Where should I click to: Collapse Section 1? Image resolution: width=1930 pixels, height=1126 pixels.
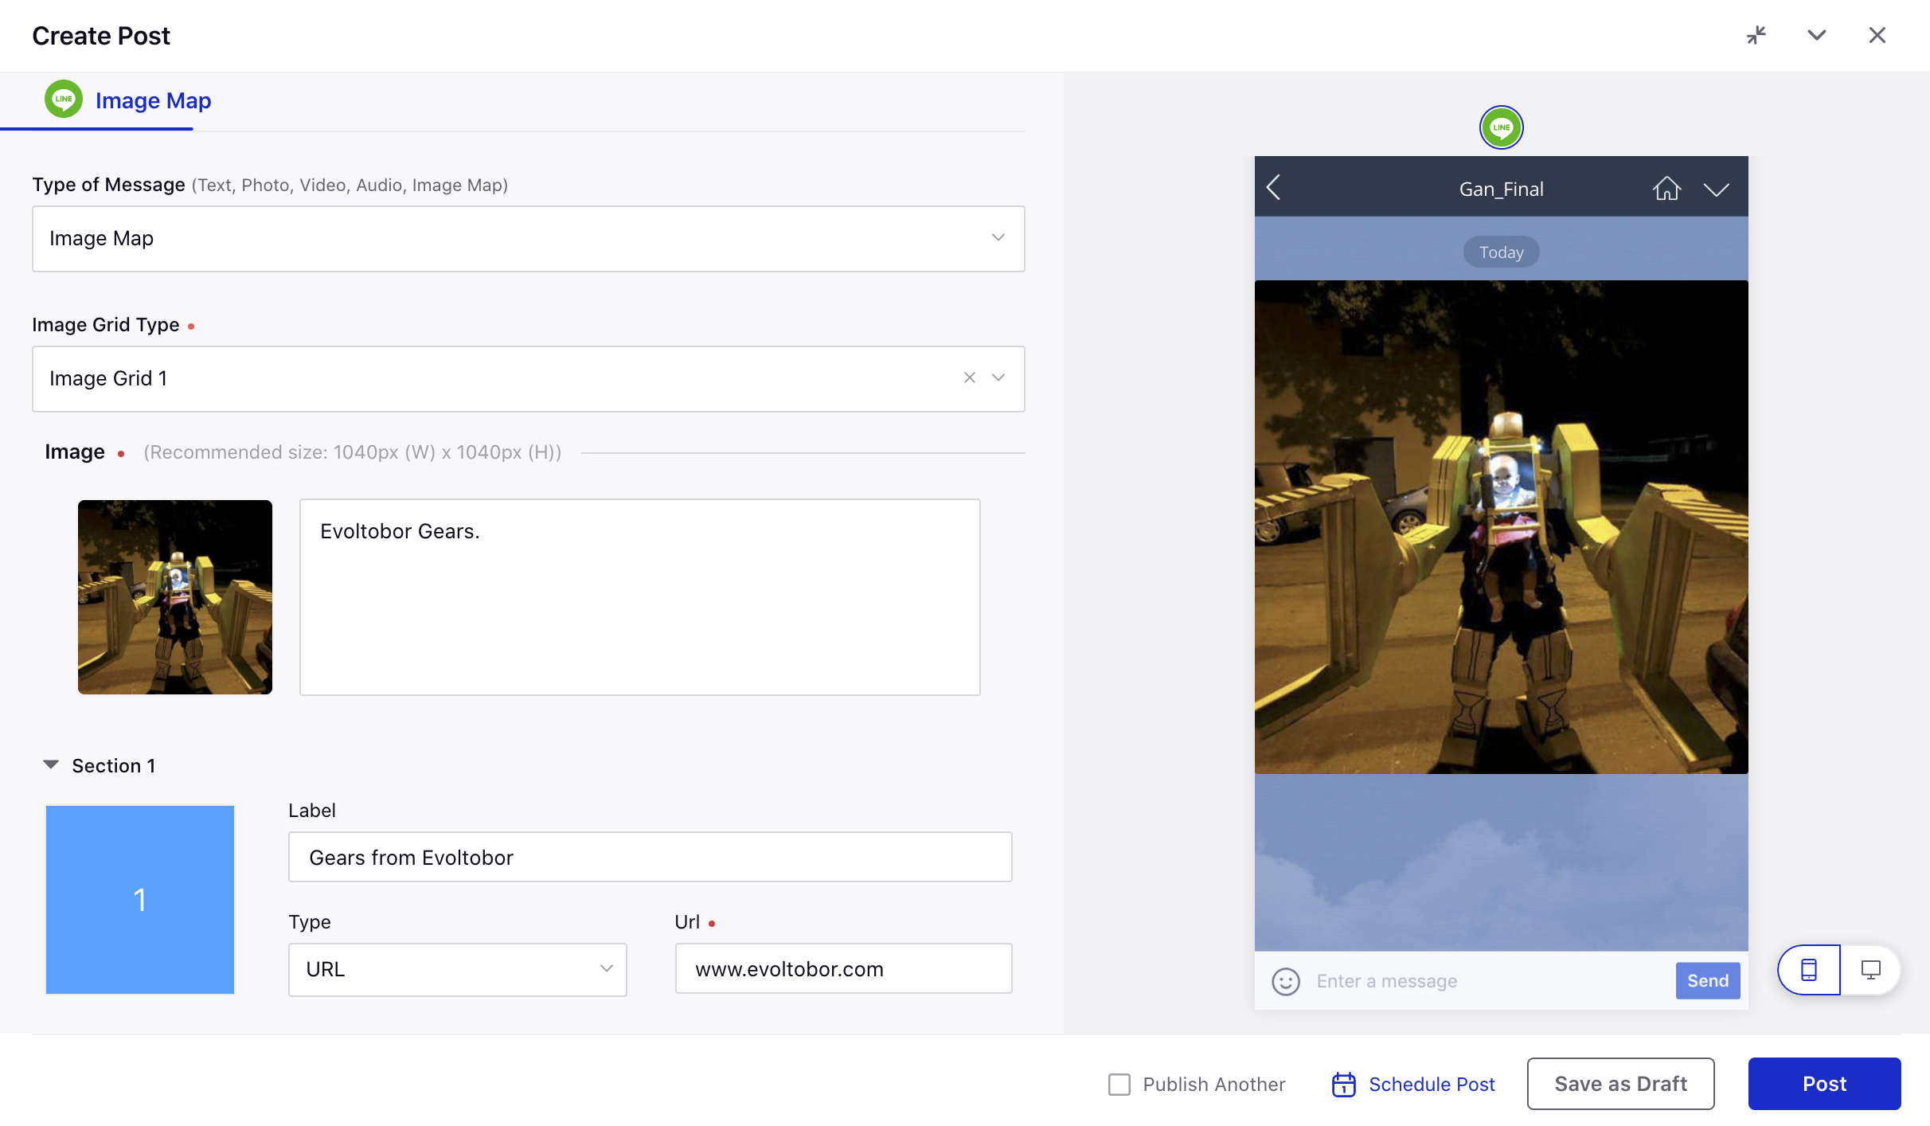point(51,764)
